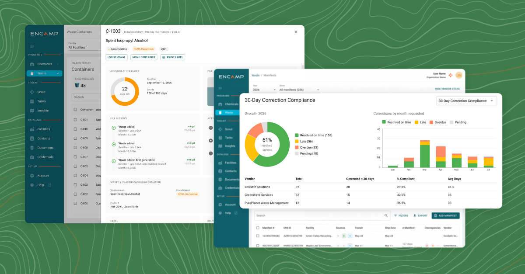Viewport: 525px width, 274px height.
Task: Open Scout in the Waste Containers window sidebar
Action: 41,92
